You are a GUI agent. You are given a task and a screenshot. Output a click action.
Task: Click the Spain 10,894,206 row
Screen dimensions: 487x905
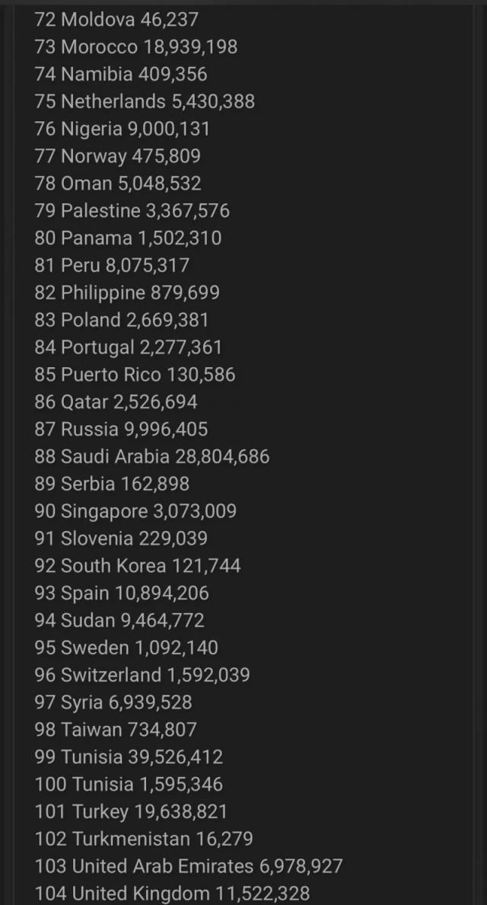click(x=121, y=593)
